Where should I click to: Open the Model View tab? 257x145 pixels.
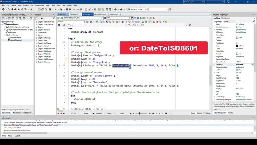[x=17, y=113]
